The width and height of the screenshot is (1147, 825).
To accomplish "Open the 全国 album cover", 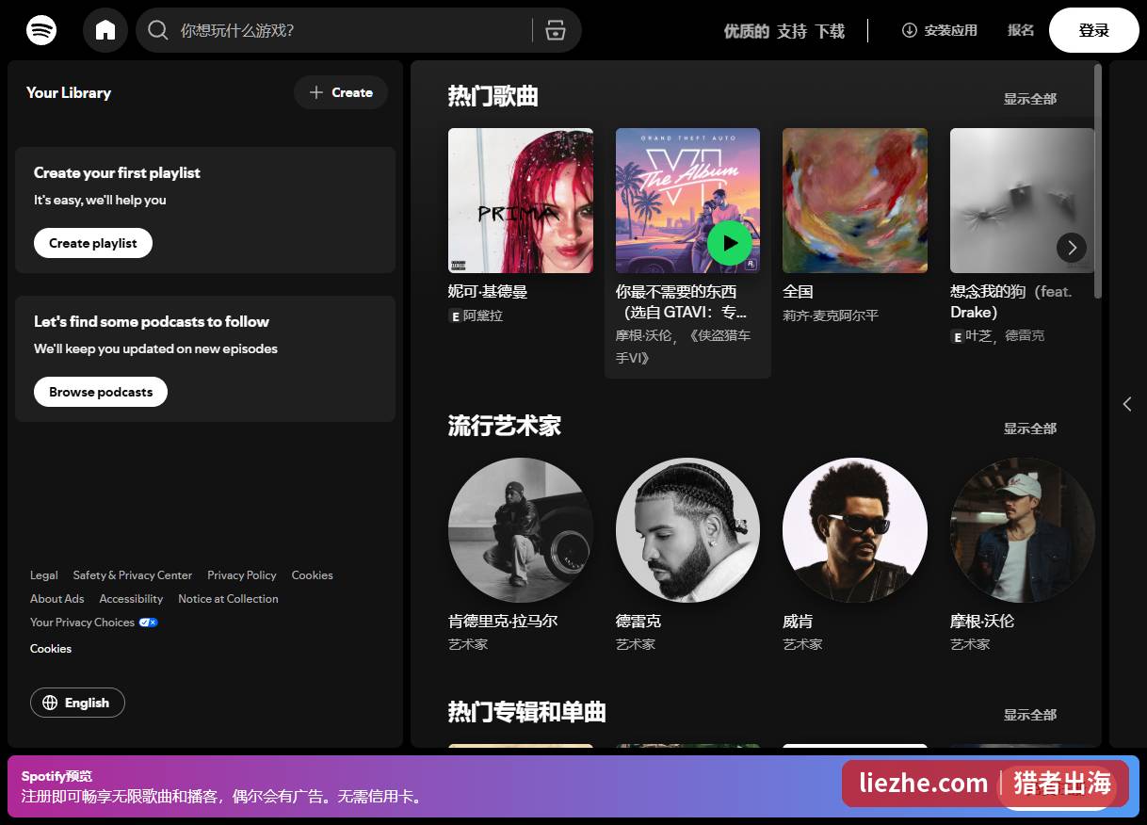I will (855, 201).
